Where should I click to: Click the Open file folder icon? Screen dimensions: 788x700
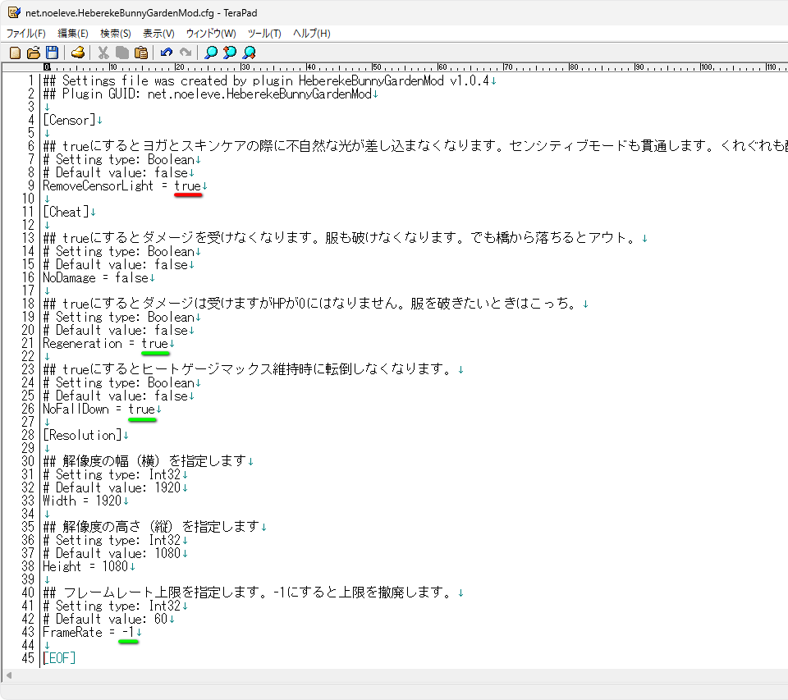coord(34,53)
